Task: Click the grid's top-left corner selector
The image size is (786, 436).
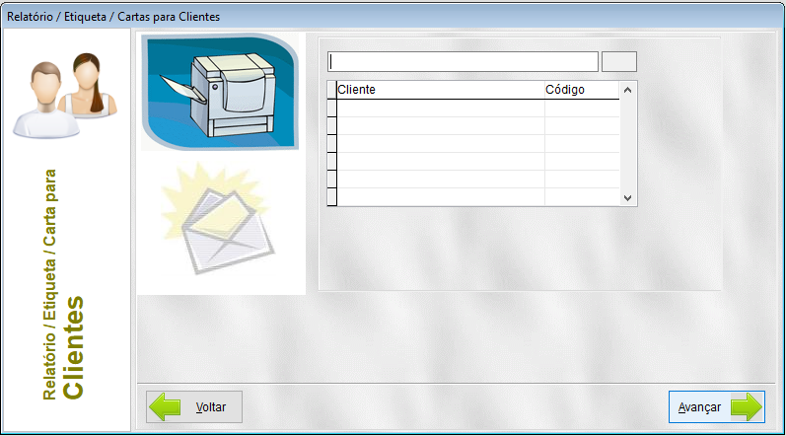Action: pyautogui.click(x=332, y=90)
